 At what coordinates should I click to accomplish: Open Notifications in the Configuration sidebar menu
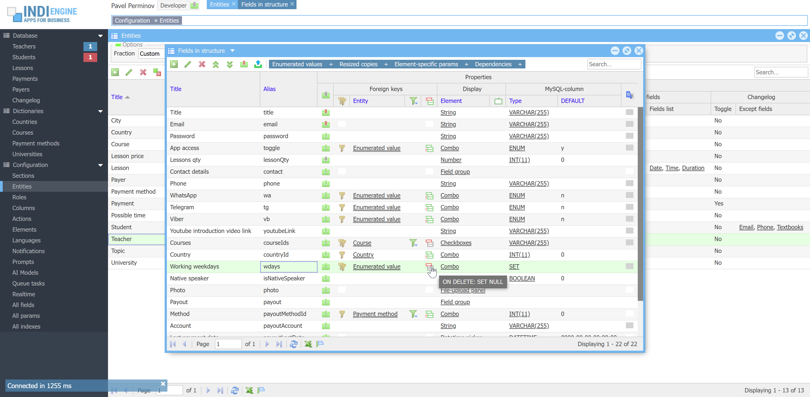point(28,251)
